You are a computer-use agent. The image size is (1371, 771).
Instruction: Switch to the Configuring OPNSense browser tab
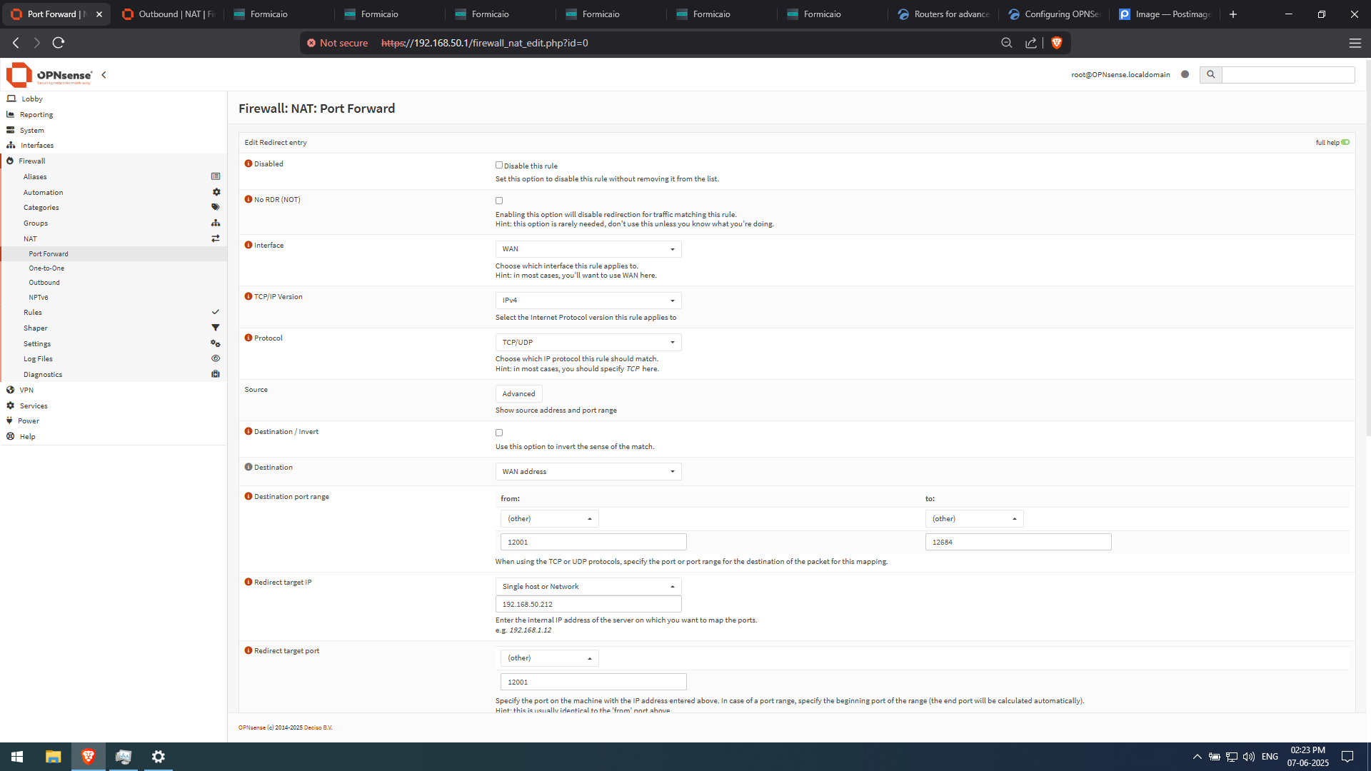pyautogui.click(x=1053, y=14)
